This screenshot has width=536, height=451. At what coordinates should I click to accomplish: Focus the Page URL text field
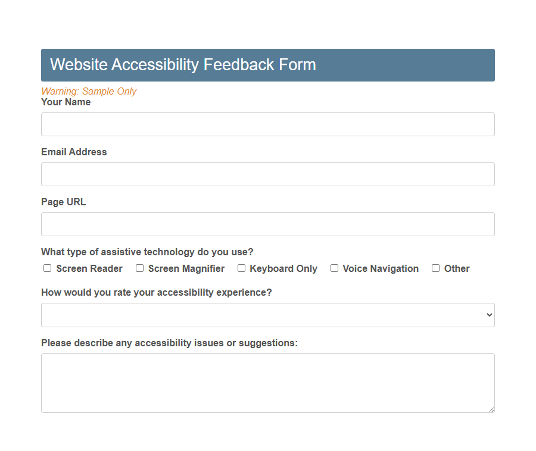(267, 224)
